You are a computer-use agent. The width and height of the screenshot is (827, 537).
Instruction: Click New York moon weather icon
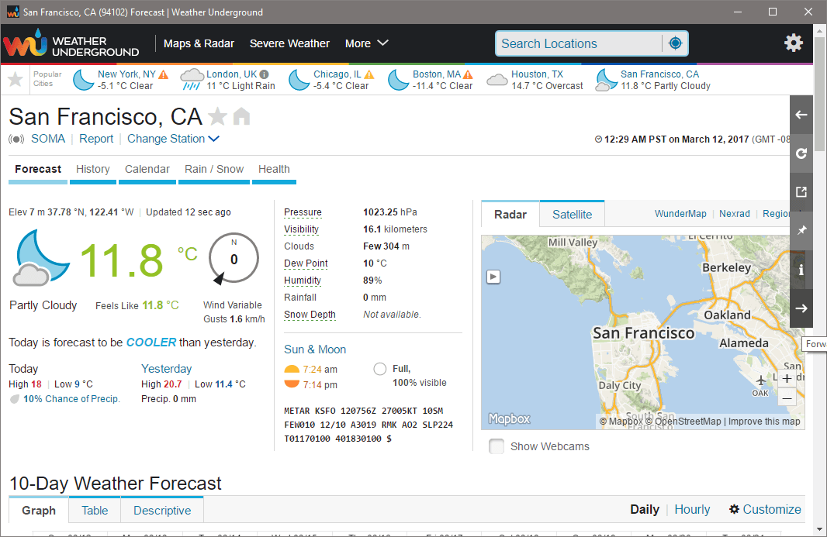83,80
